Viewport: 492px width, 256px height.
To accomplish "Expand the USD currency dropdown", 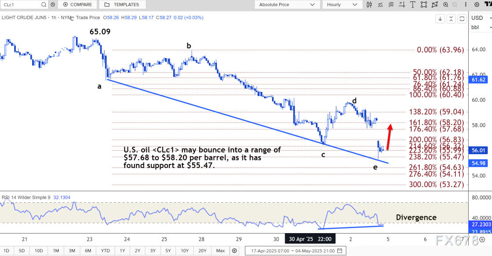I will pos(481,18).
